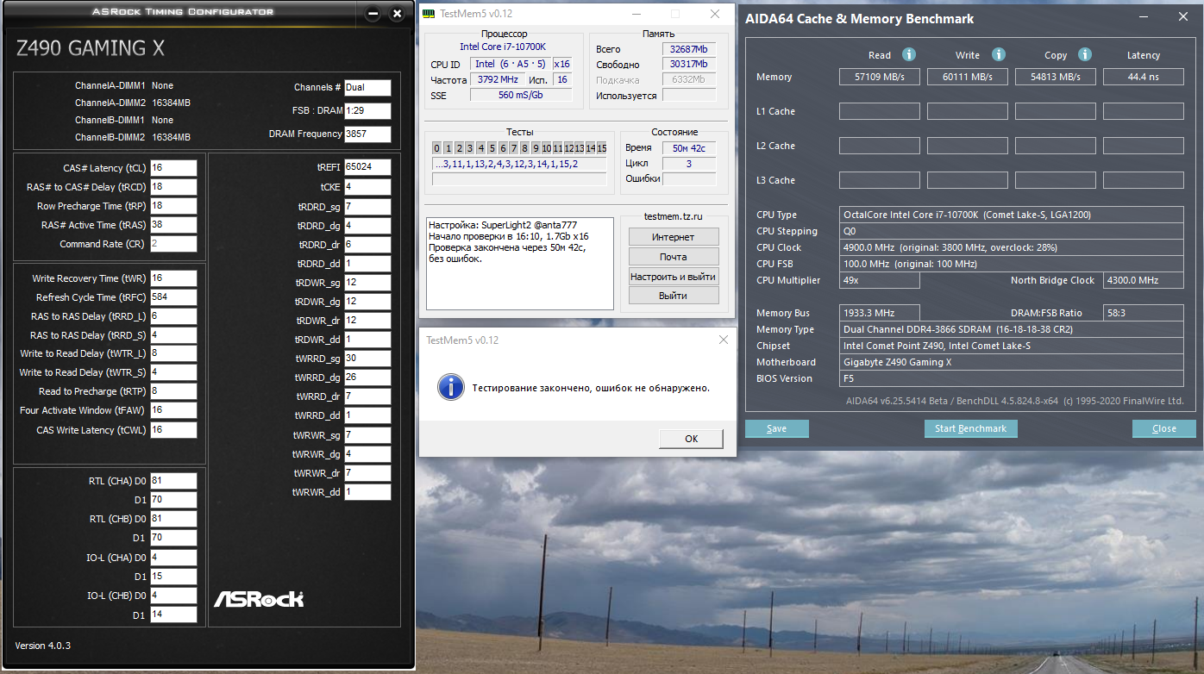Click the CAS# Latency (tCL) field

173,168
